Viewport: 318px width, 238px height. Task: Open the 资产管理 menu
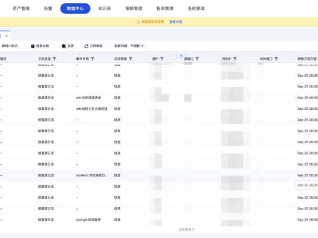pos(21,8)
